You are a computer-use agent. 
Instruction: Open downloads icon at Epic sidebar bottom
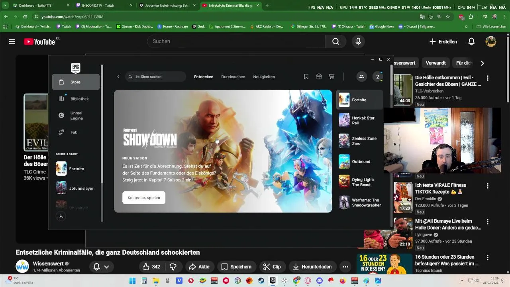pos(61,216)
